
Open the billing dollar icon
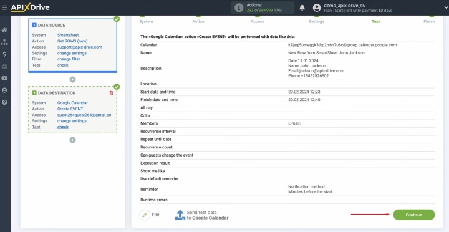4,54
